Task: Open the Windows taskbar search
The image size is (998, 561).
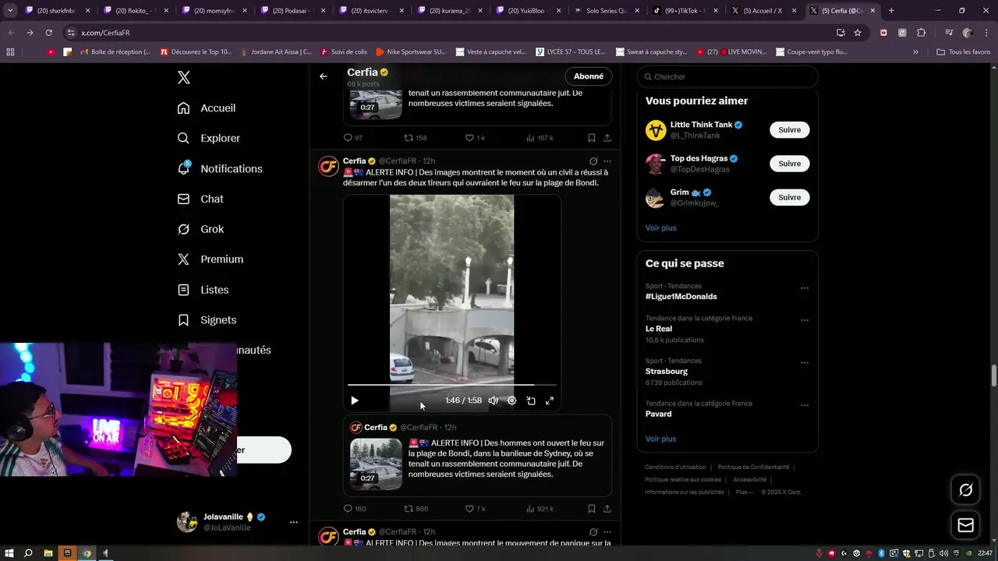Action: coord(28,553)
